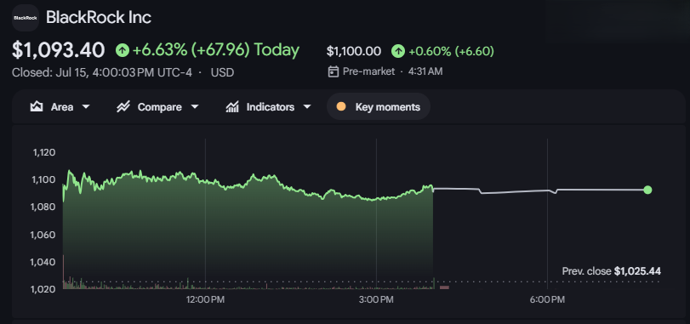Click the $1,100.00 pre-market price
This screenshot has height=324, width=690.
[x=354, y=51]
